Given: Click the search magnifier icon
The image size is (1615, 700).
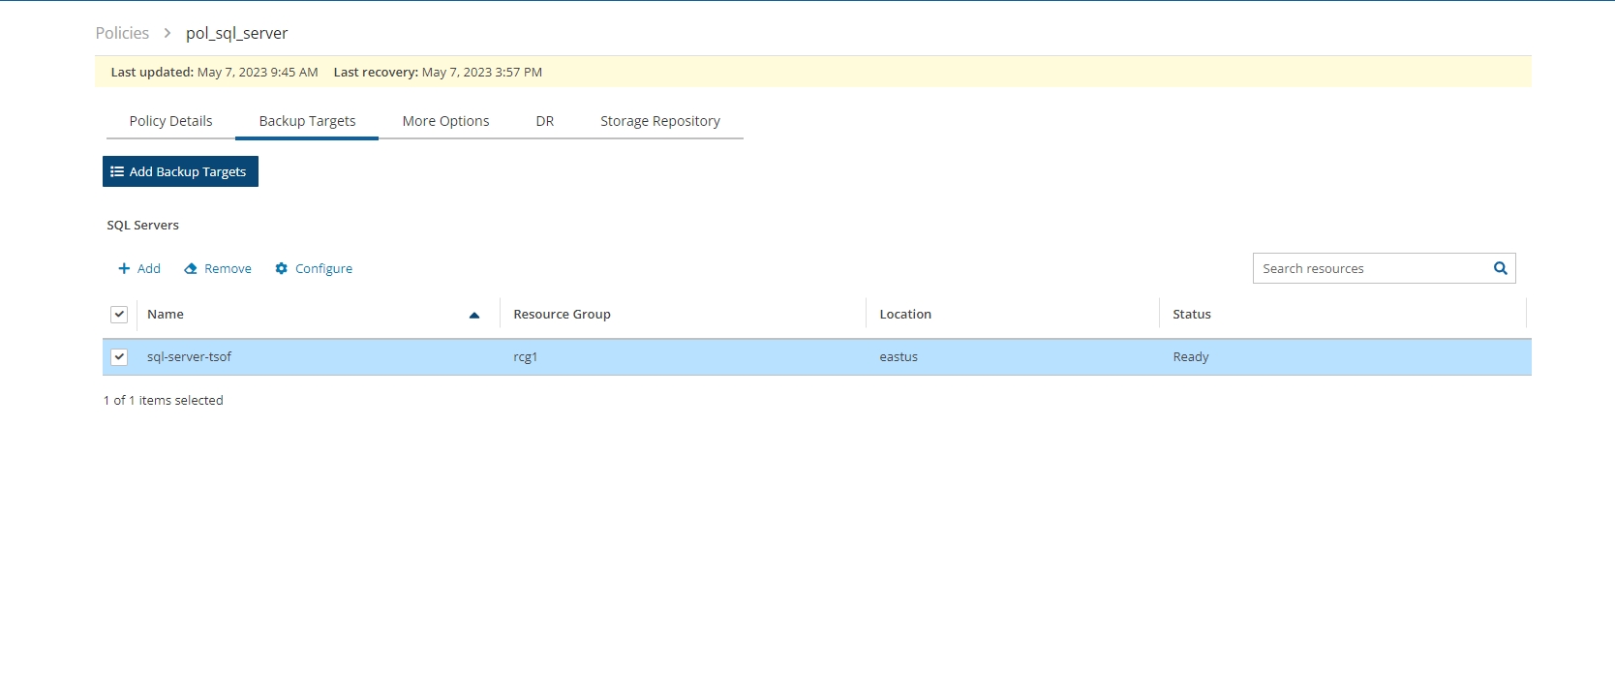Looking at the screenshot, I should 1500,268.
